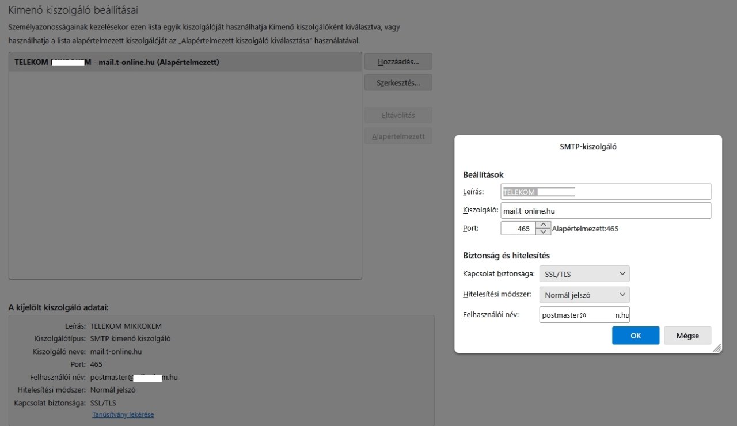Click into the Kiszolgáló field with mail.t-online.hu
The image size is (737, 426).
[x=606, y=211]
